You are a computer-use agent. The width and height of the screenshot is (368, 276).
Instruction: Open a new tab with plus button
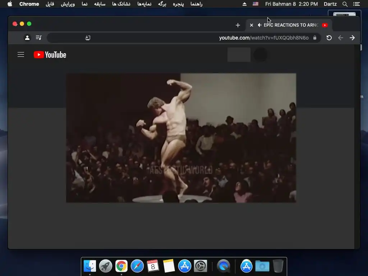point(238,25)
